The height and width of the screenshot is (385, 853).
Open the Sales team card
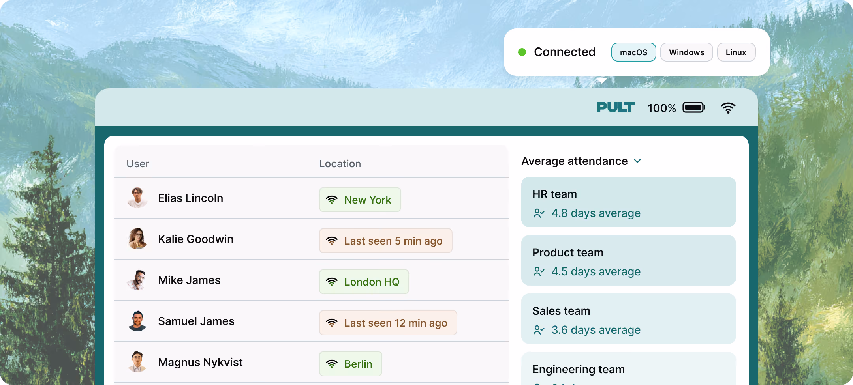click(628, 319)
